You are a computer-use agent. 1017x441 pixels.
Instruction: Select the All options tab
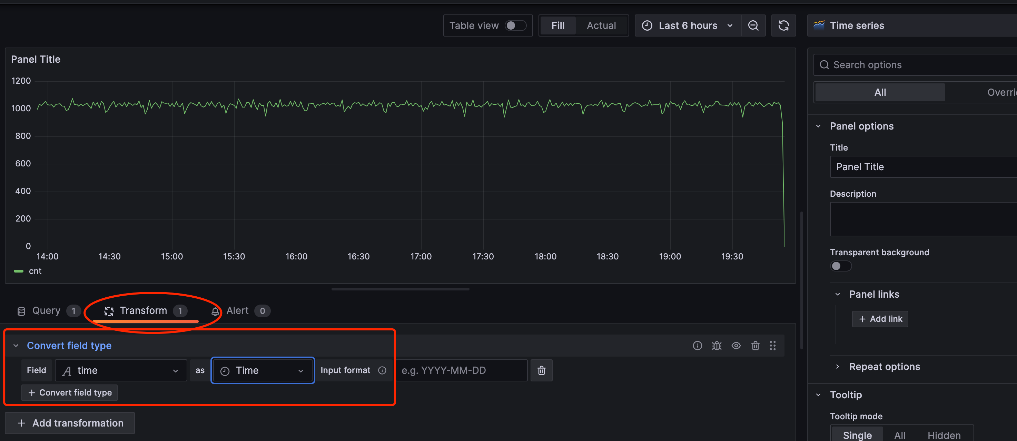[x=880, y=92]
